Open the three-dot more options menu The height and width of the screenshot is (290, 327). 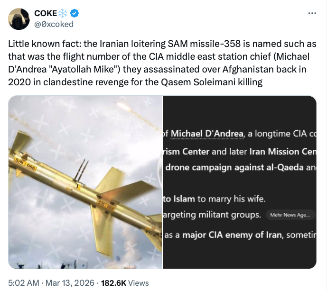312,13
